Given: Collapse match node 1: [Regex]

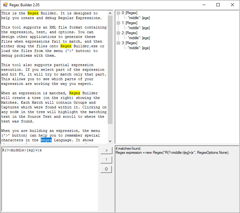Looking at the screenshot, I should click(x=118, y=23).
